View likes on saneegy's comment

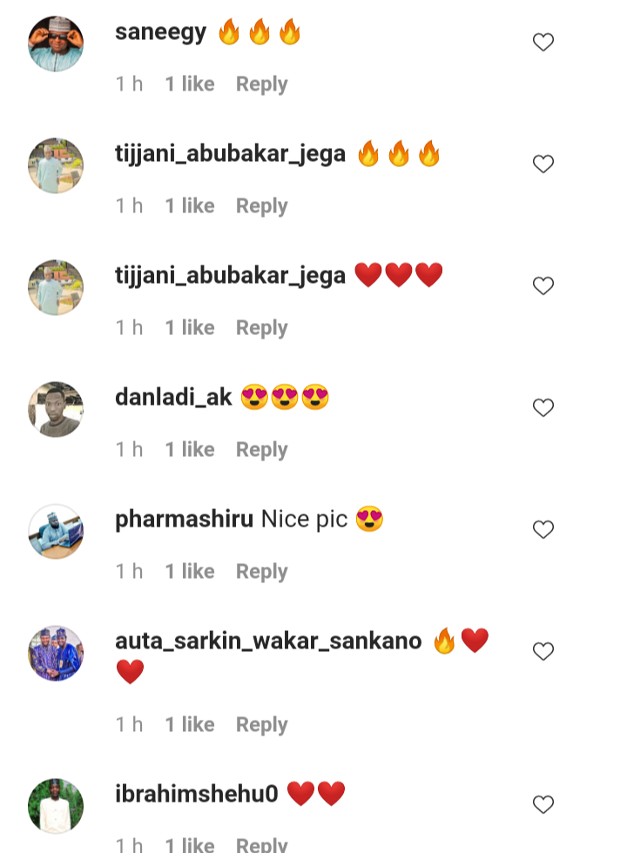190,84
